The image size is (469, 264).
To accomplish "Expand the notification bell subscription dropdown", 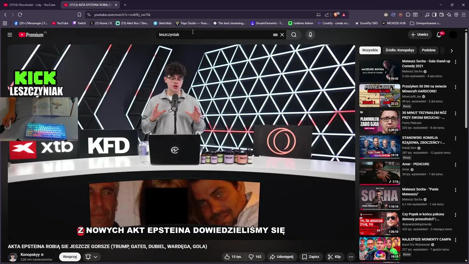I will [95, 257].
